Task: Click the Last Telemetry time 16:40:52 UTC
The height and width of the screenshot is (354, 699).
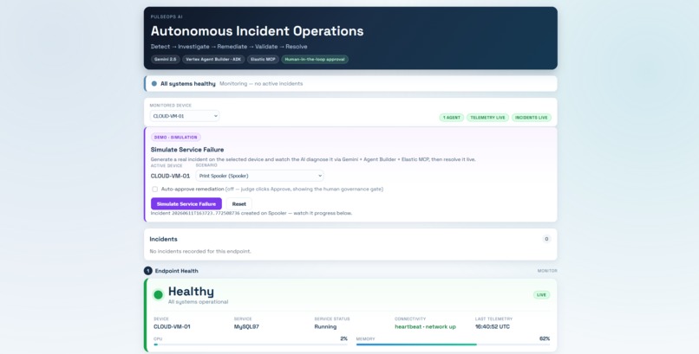Action: point(492,327)
